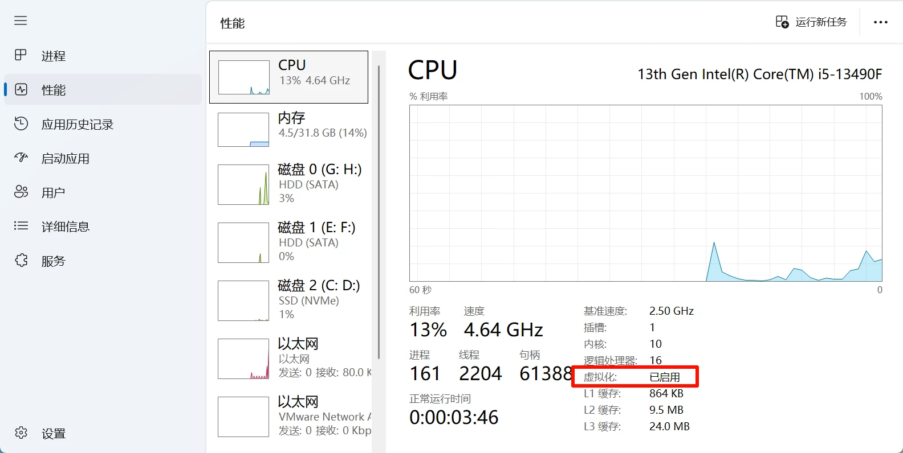Toggle the more options ellipsis menu
903x453 pixels.
881,22
